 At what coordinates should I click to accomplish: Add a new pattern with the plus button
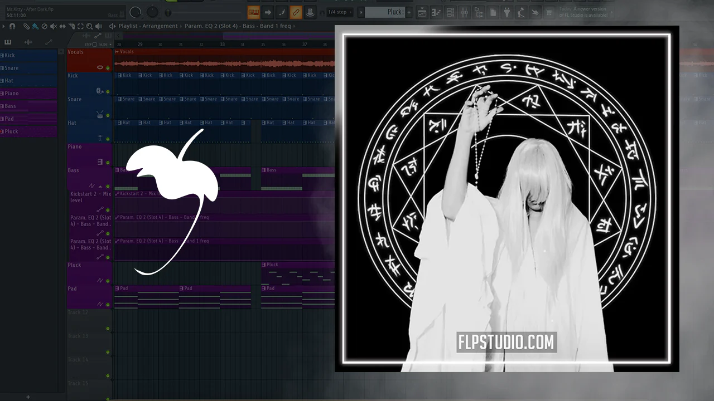(409, 12)
